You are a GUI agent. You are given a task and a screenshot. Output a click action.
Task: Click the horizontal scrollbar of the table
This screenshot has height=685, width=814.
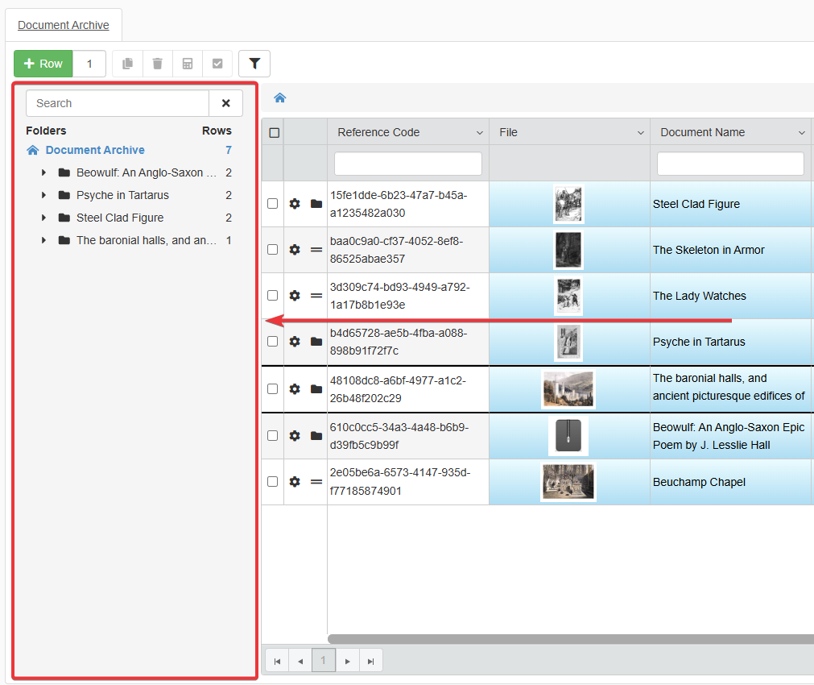point(571,639)
